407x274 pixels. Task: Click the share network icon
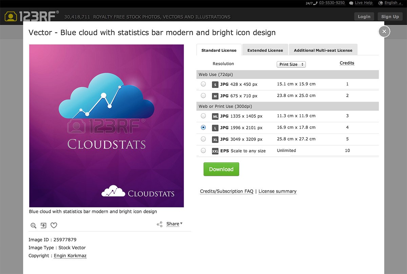159,224
